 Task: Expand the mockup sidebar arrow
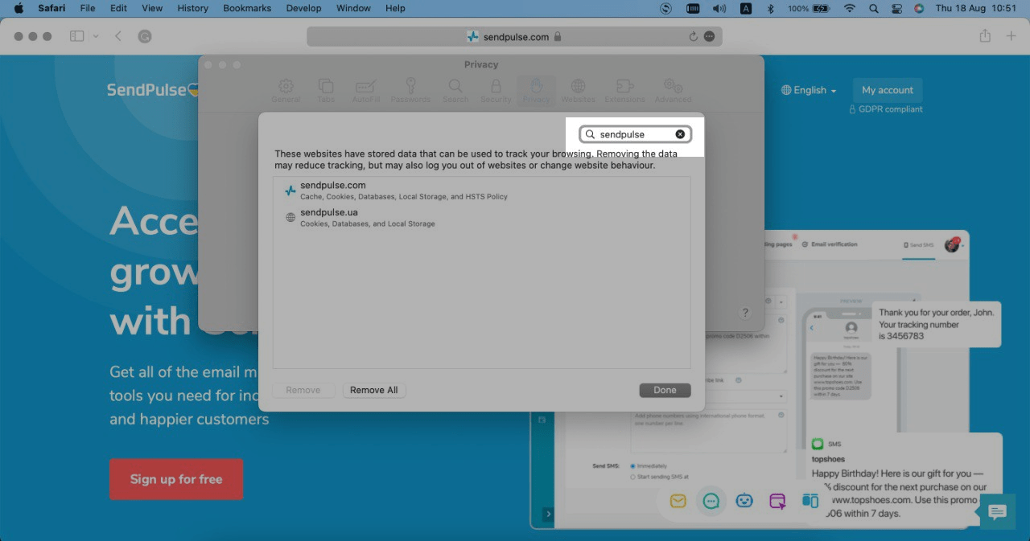point(549,514)
